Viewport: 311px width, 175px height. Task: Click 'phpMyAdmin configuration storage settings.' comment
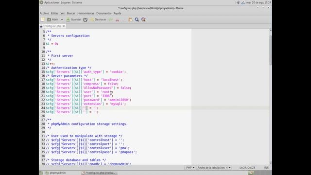coord(89,124)
